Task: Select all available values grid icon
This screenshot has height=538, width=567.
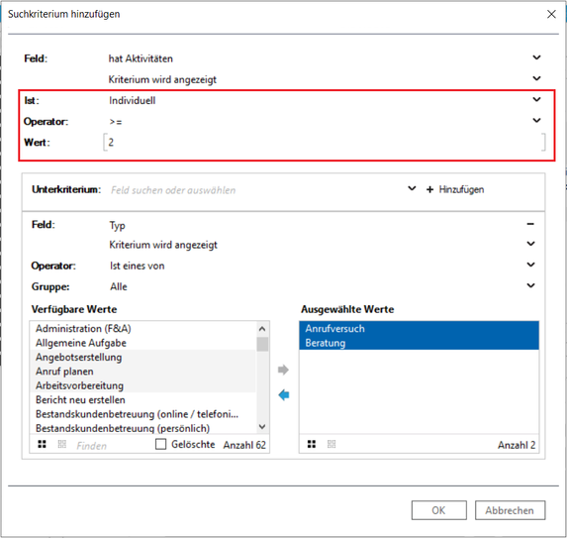Action: 42,444
